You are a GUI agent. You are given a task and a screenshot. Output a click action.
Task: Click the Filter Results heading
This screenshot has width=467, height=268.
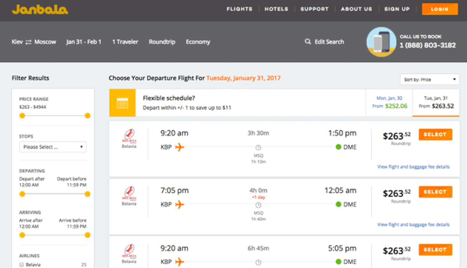click(x=30, y=78)
